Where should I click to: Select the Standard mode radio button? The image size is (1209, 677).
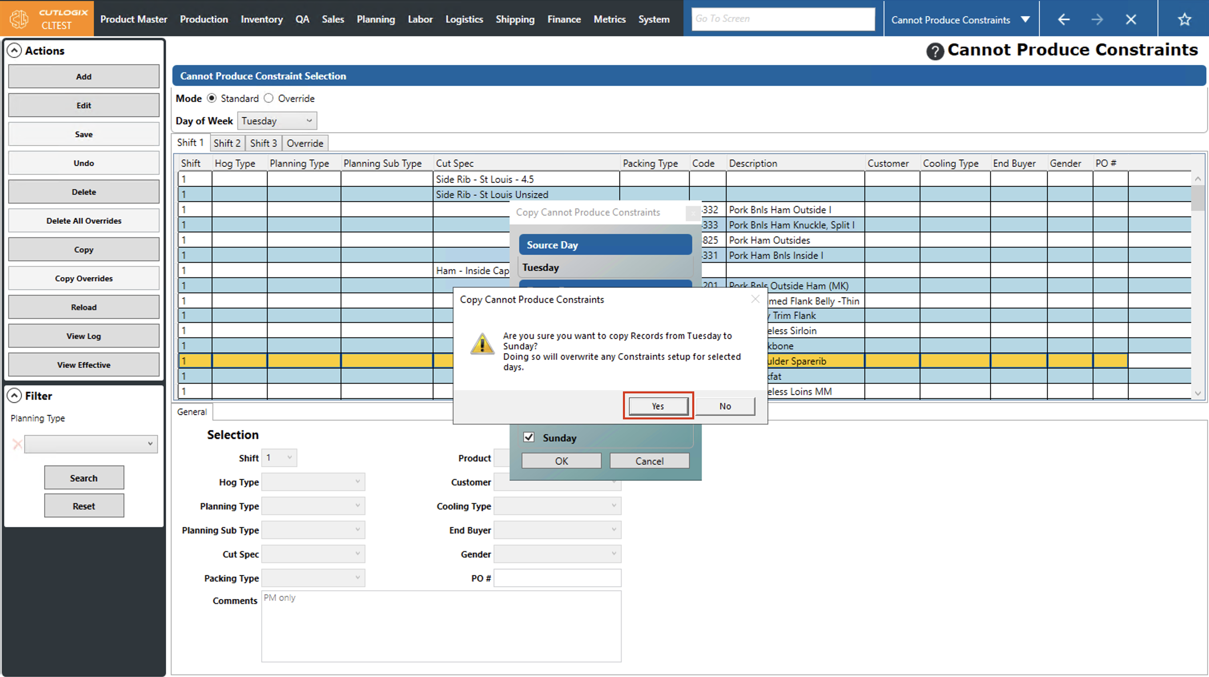pyautogui.click(x=212, y=98)
